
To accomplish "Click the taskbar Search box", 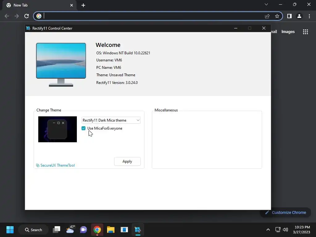I will coord(33,230).
